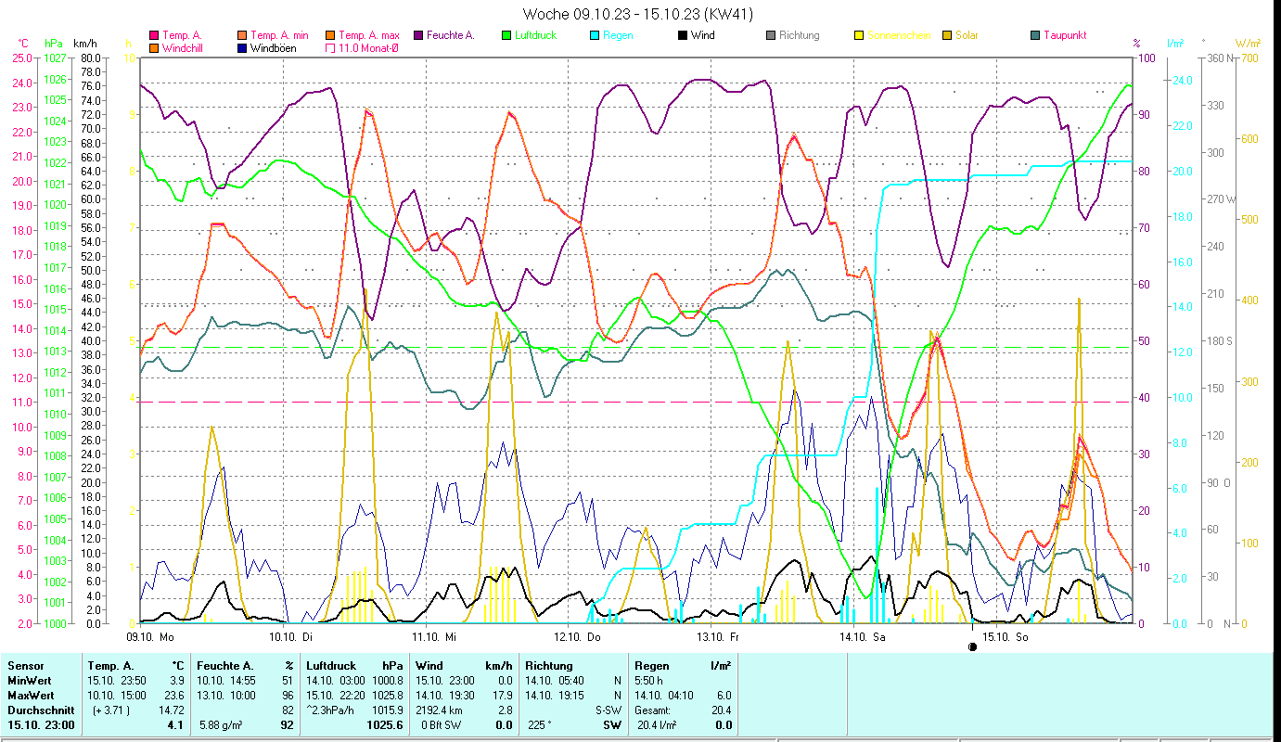1281x742 pixels.
Task: Click the 12.10. Do date label
Action: [x=577, y=637]
